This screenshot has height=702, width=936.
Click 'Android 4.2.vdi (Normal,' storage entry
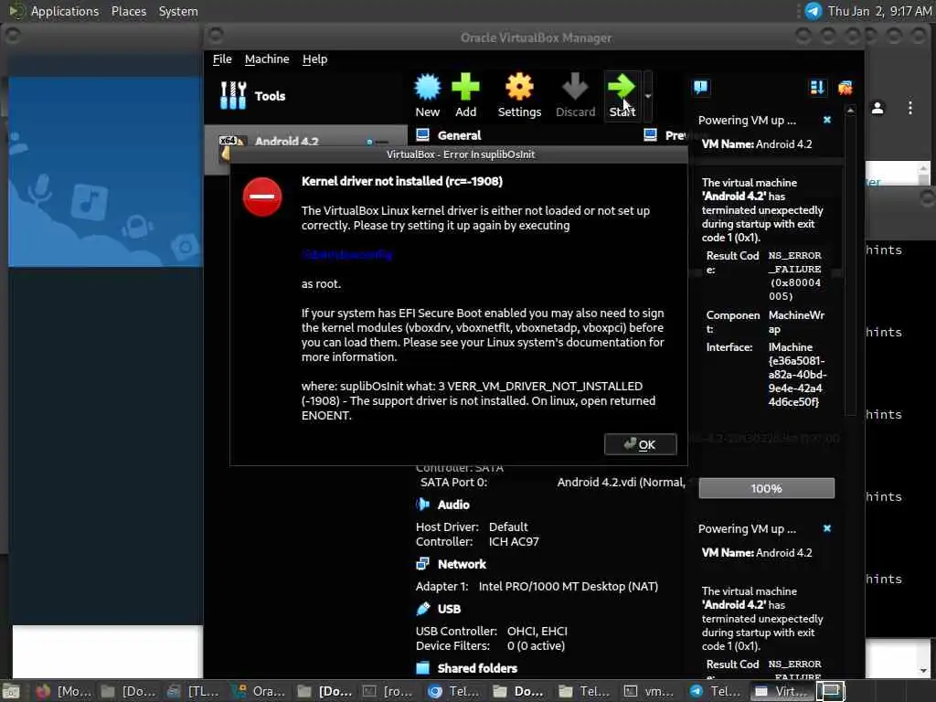622,483
